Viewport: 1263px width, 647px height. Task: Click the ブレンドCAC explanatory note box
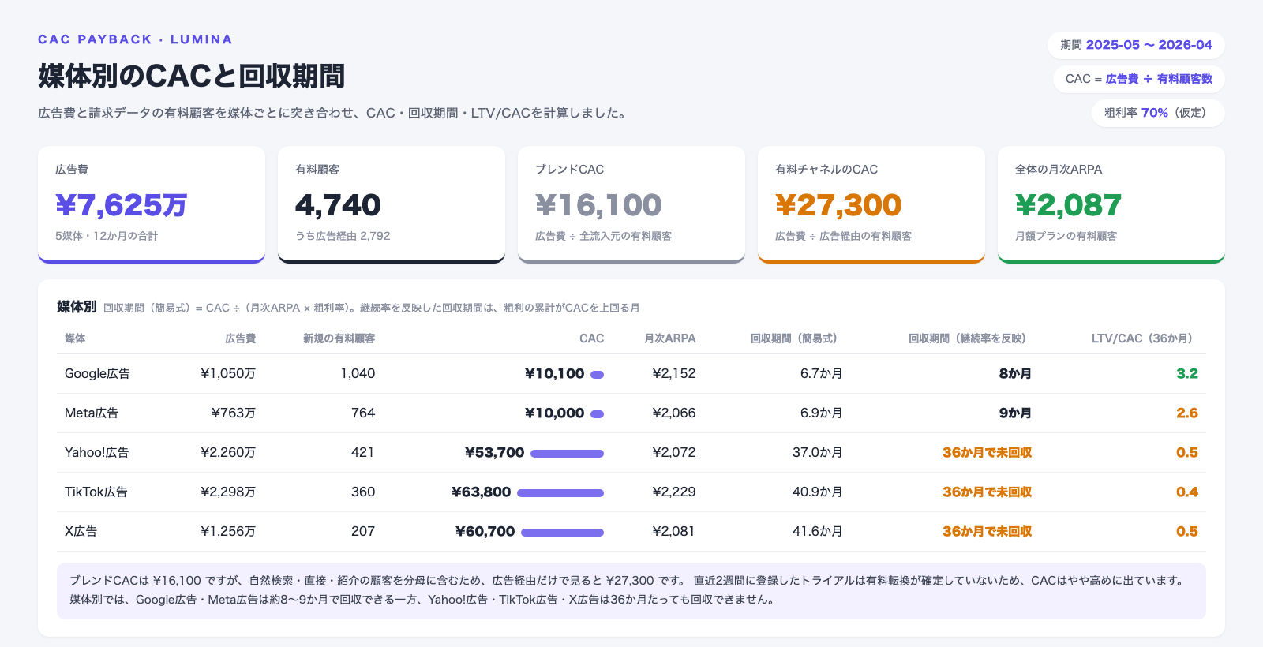pos(631,590)
